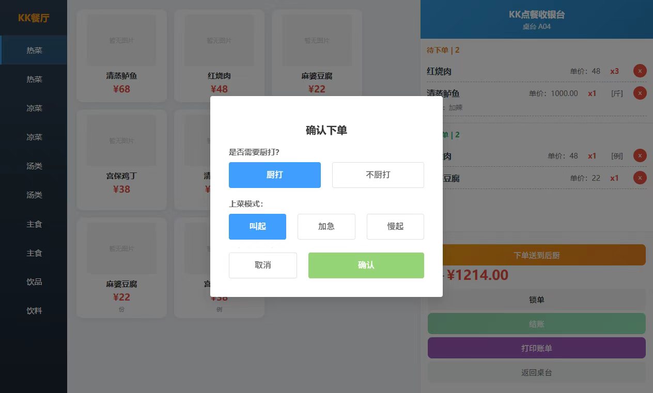653x393 pixels.
Task: Lock the order with 锁单
Action: (537, 300)
